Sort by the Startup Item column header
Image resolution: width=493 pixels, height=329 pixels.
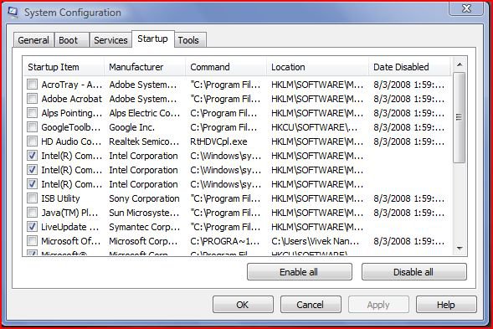[x=64, y=67]
